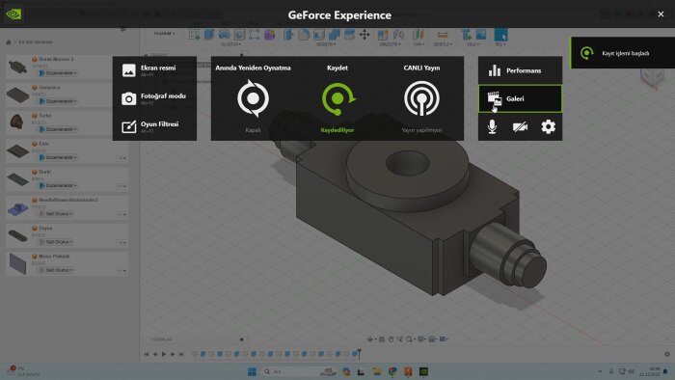Click the Fillet icon in Fusion Değiştir group
Image resolution: width=675 pixels, height=380 pixels.
pyautogui.click(x=304, y=35)
